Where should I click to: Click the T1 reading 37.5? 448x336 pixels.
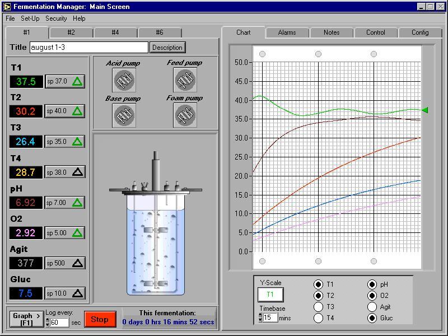click(x=26, y=82)
